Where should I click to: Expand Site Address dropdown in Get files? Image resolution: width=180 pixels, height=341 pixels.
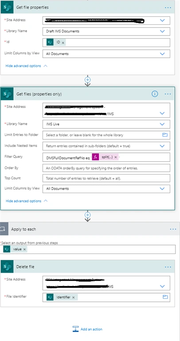click(162, 113)
